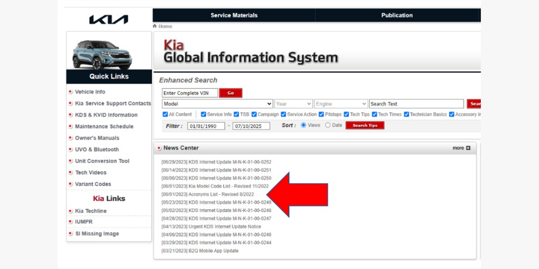Image resolution: width=539 pixels, height=269 pixels.
Task: Click the Kia logo
Action: point(109,20)
